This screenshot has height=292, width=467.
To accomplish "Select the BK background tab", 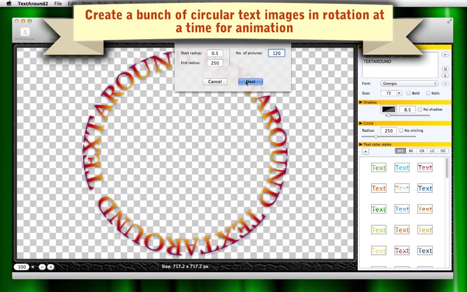I will pyautogui.click(x=411, y=151).
